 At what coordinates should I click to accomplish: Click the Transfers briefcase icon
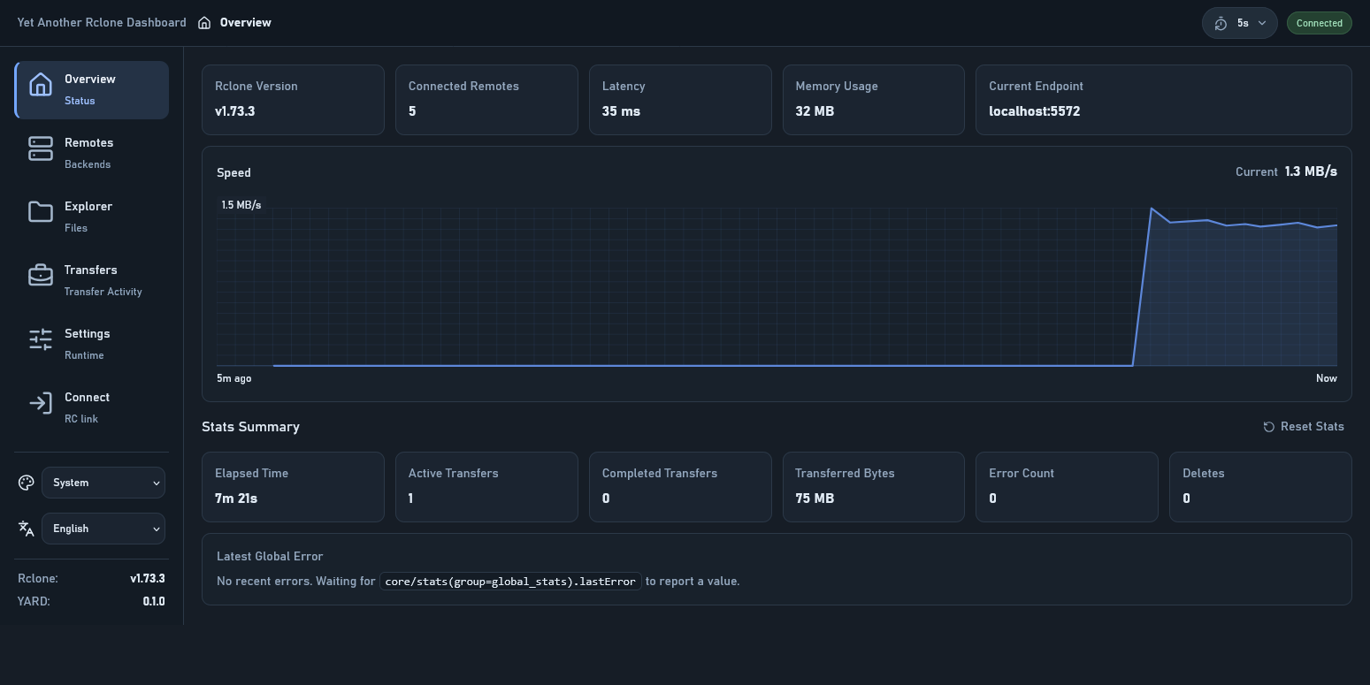pos(41,276)
